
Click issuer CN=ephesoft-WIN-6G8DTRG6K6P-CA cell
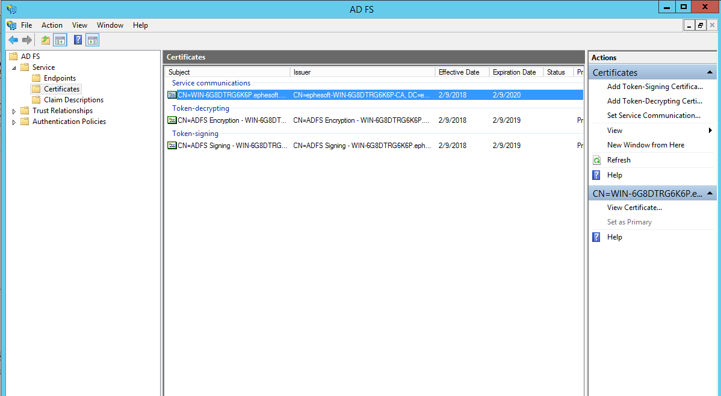362,94
